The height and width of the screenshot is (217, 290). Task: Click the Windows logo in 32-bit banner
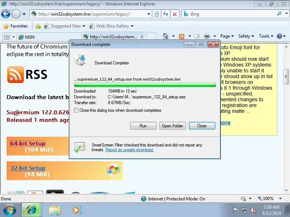point(113,170)
